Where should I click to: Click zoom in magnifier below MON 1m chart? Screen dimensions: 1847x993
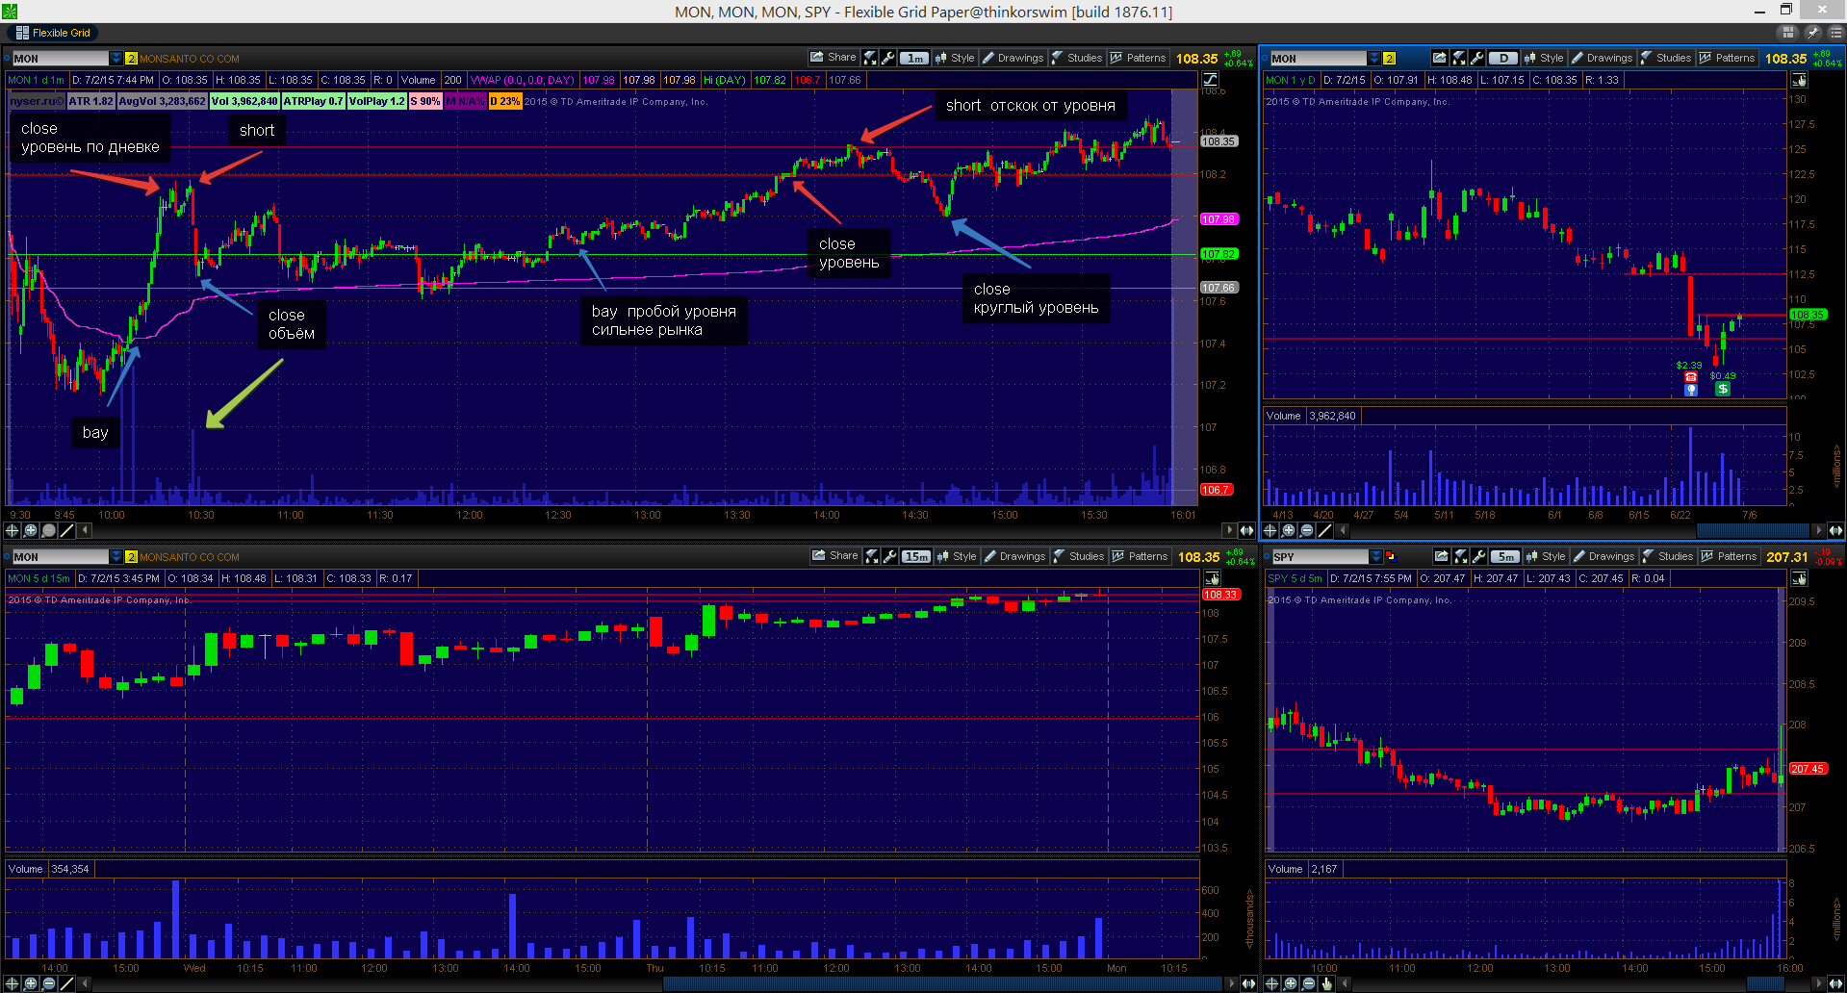point(31,530)
